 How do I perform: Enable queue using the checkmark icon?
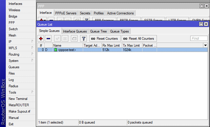click(x=57, y=39)
